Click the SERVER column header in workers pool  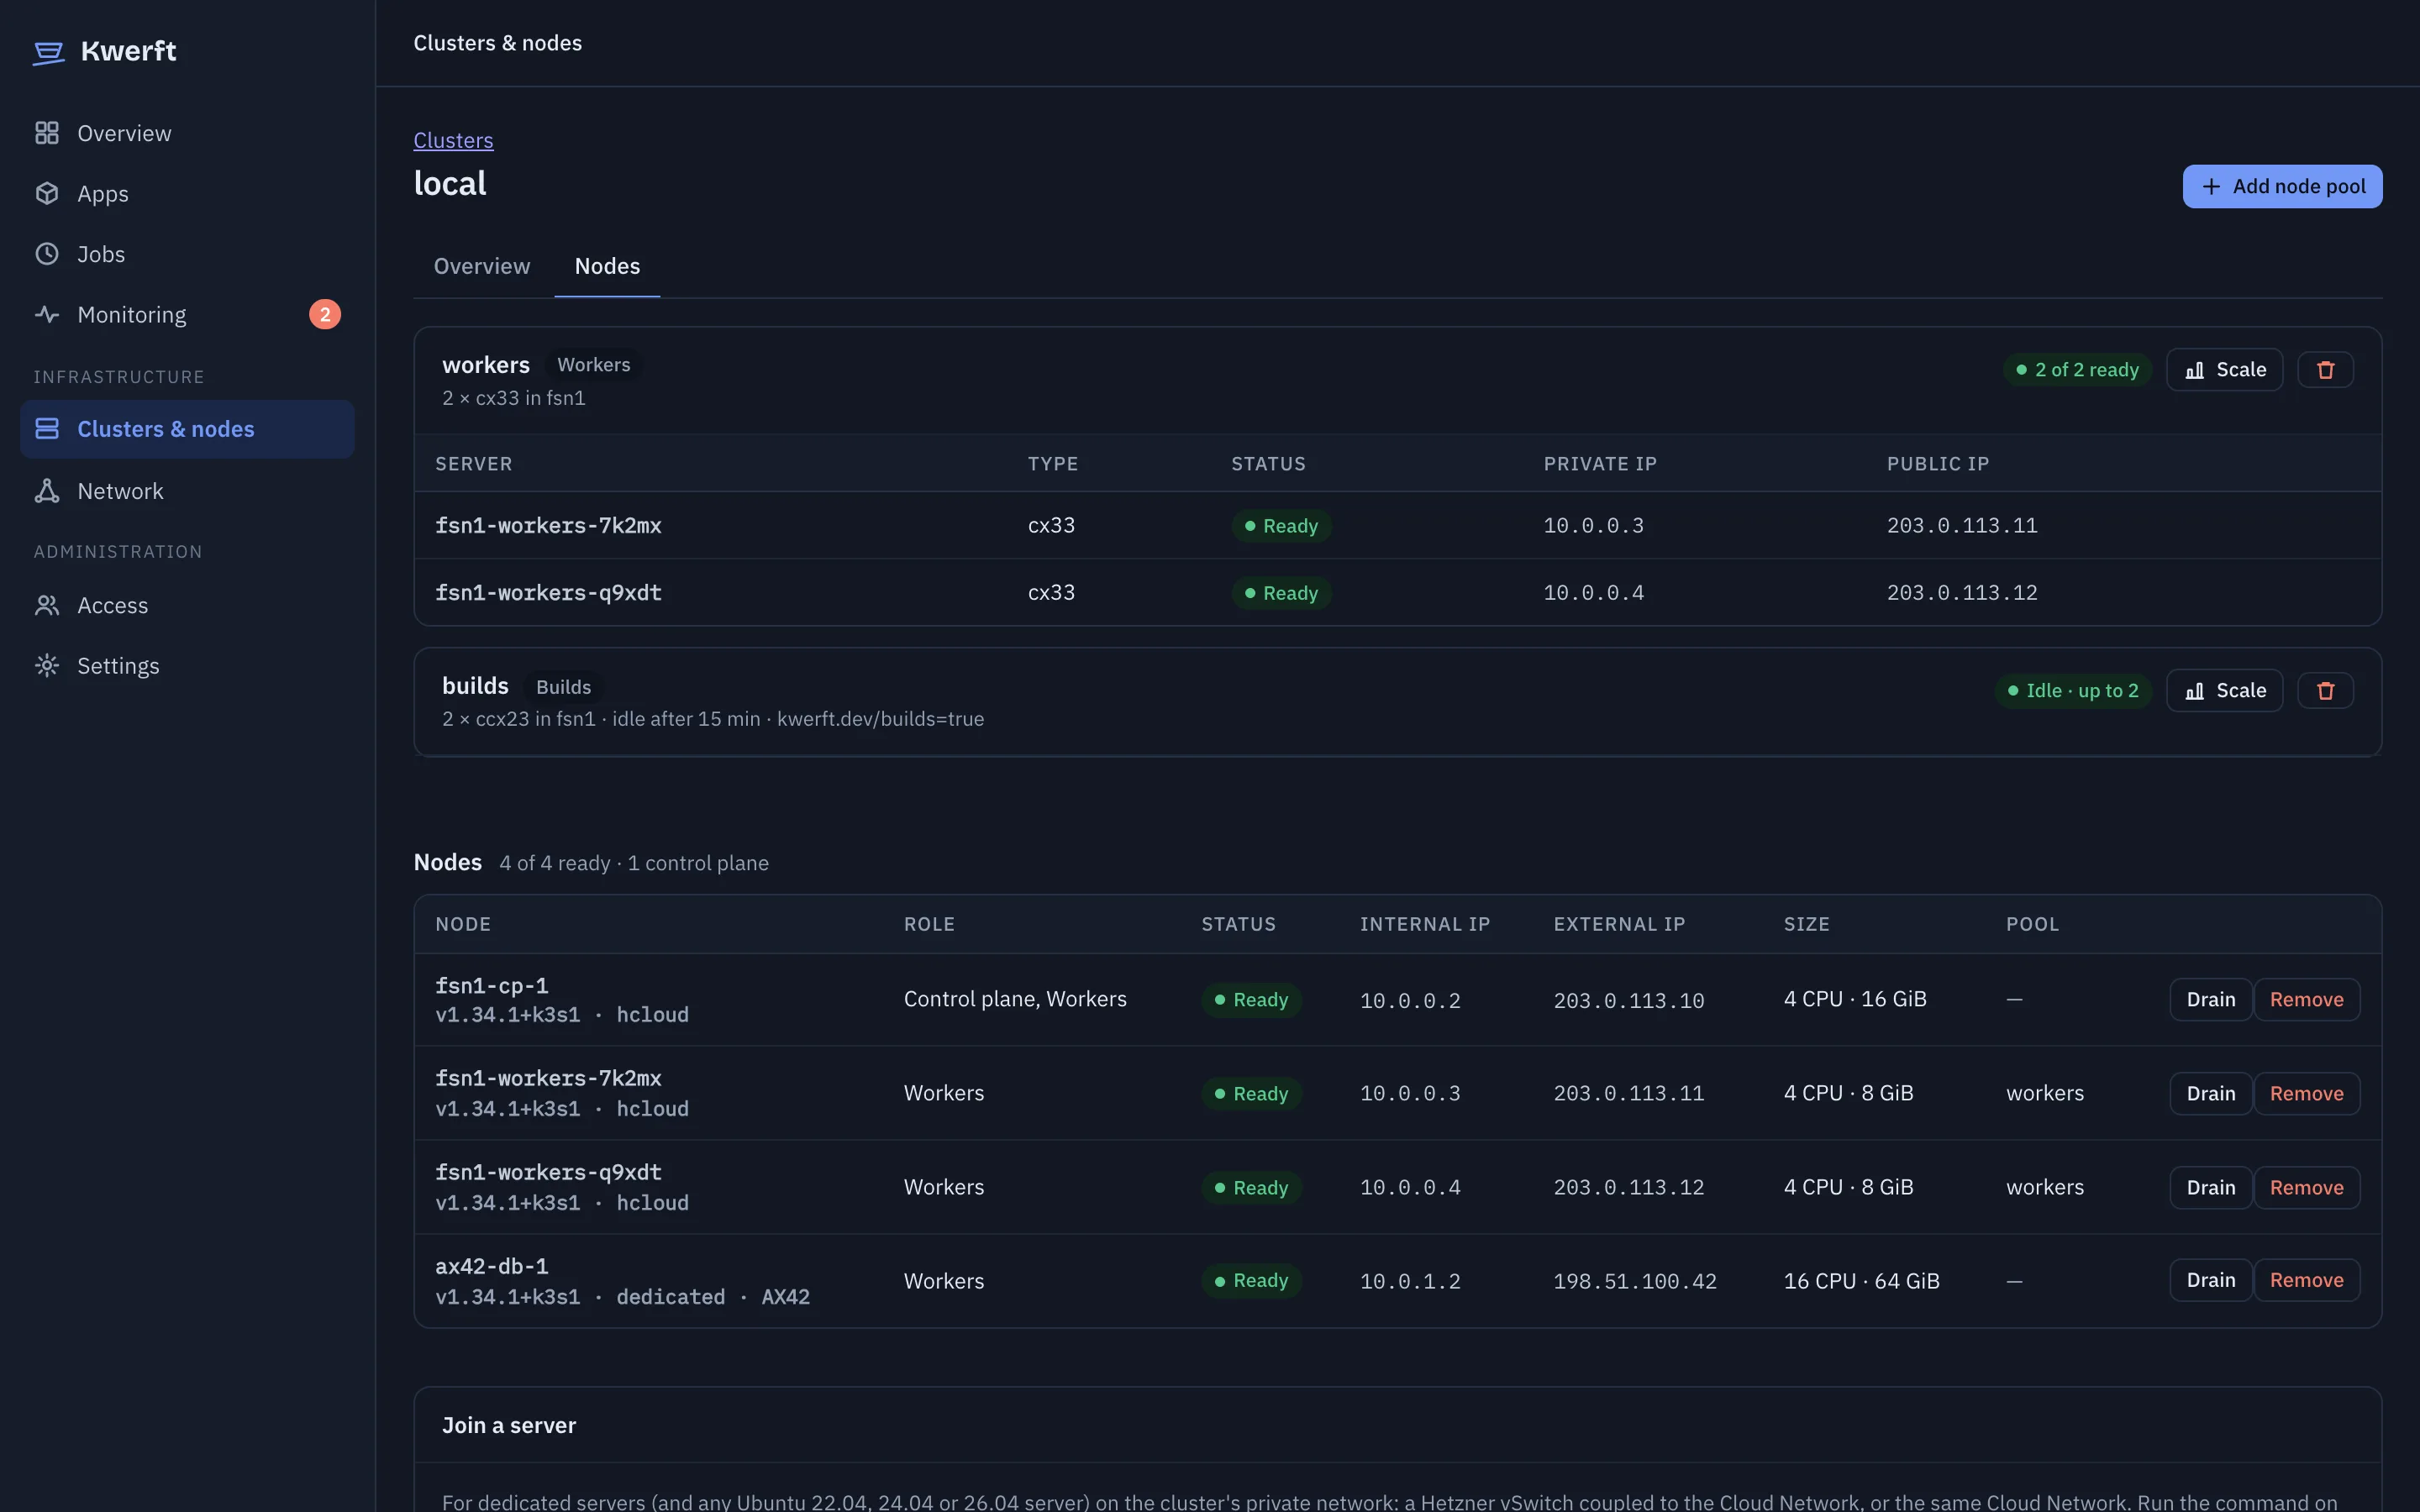pos(473,464)
